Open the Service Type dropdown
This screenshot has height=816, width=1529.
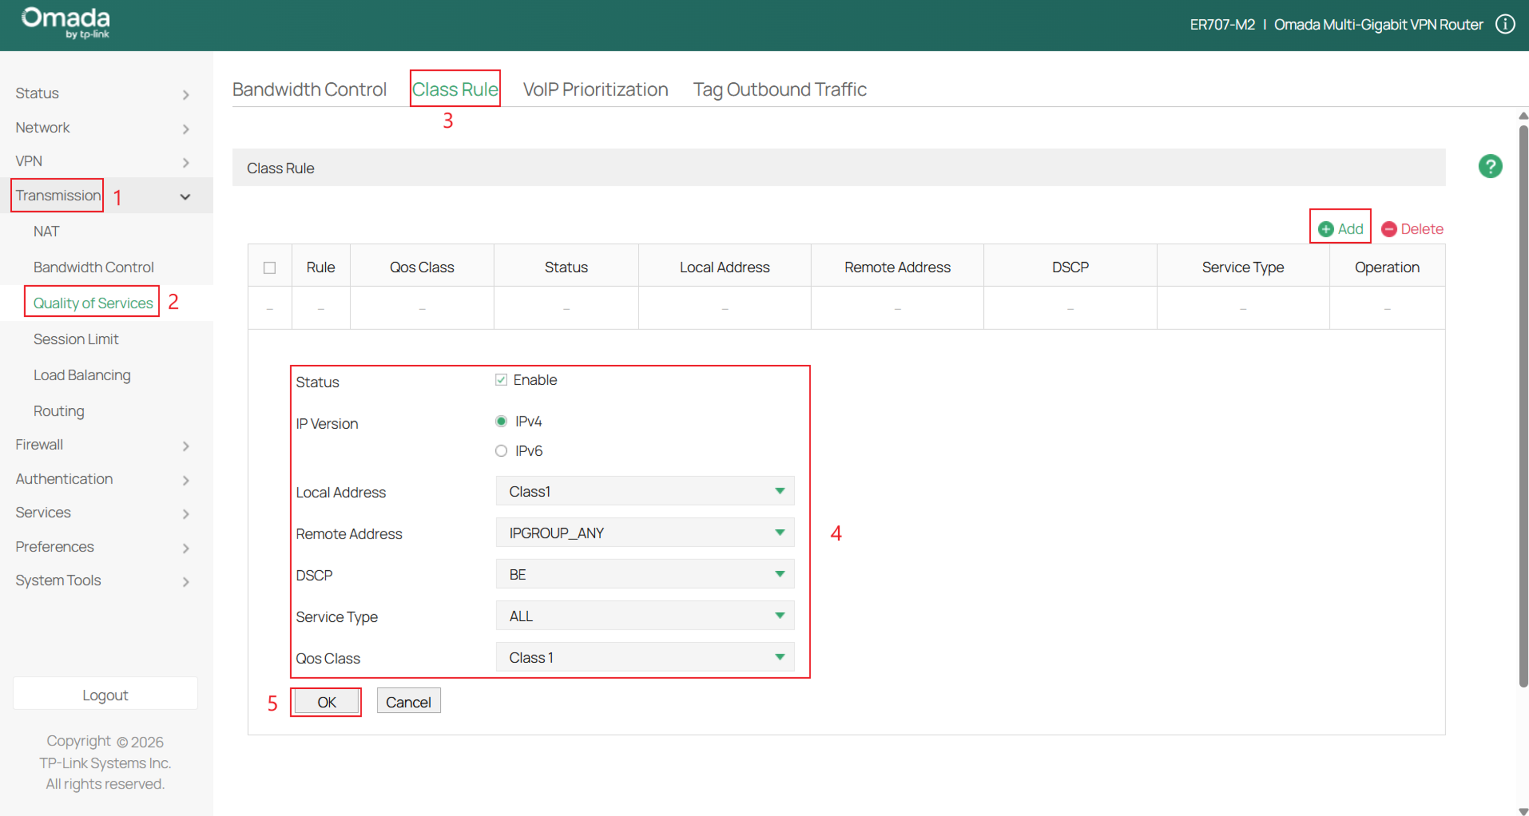click(x=645, y=616)
